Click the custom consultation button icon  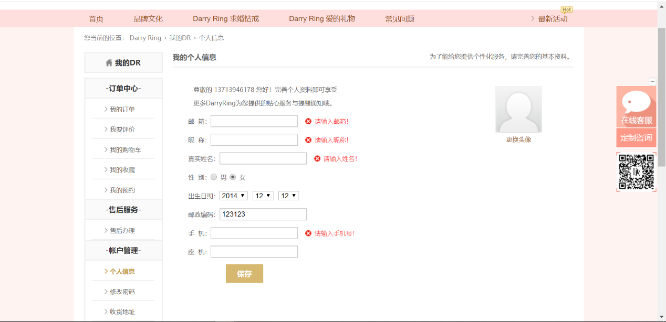(636, 138)
